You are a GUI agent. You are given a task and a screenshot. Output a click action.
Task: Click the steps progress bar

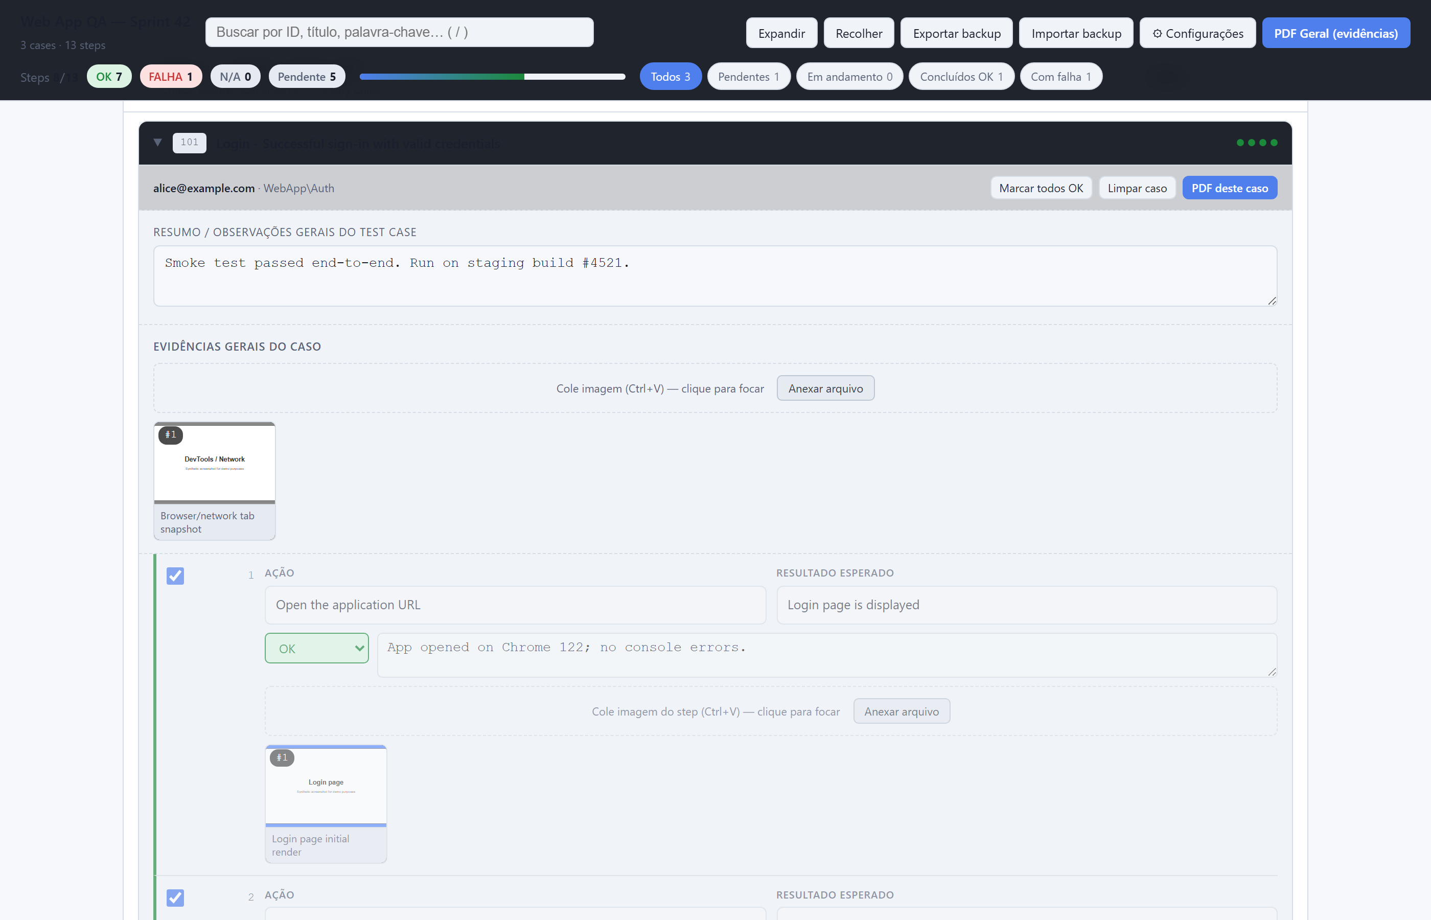(x=492, y=77)
